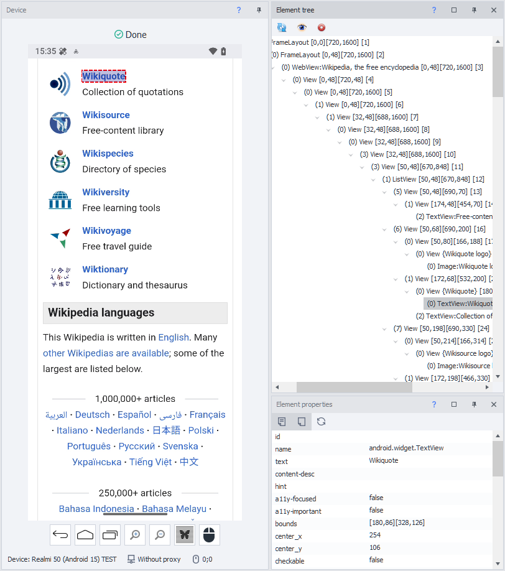This screenshot has height=571, width=505.
Task: Collapse the View {Wikisource logo} node
Action: [407, 353]
